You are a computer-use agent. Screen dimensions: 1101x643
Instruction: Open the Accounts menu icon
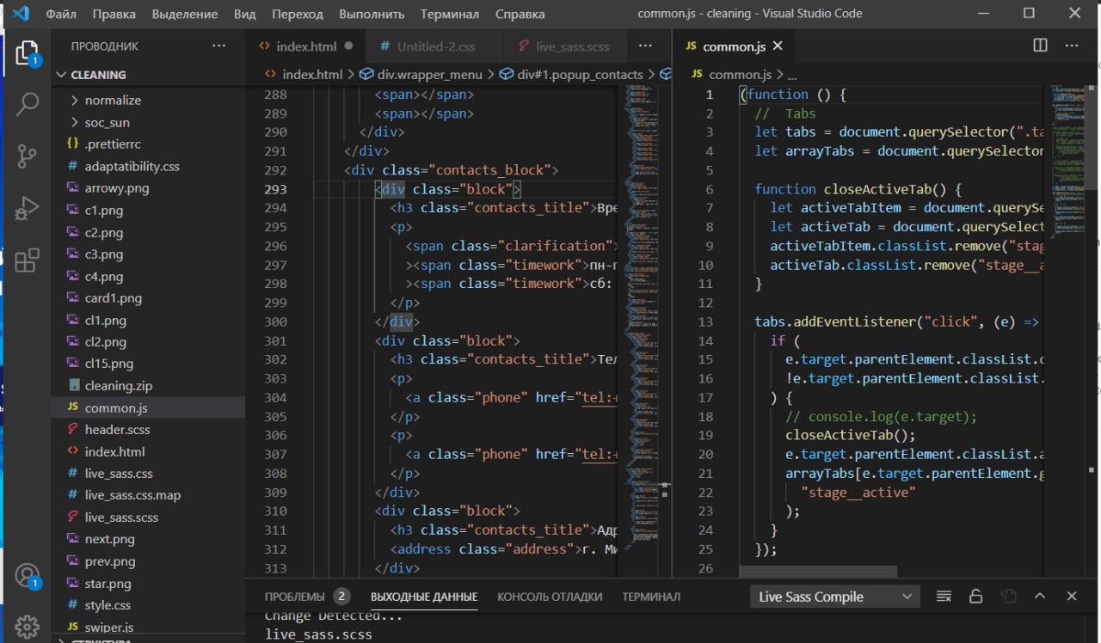pyautogui.click(x=28, y=575)
